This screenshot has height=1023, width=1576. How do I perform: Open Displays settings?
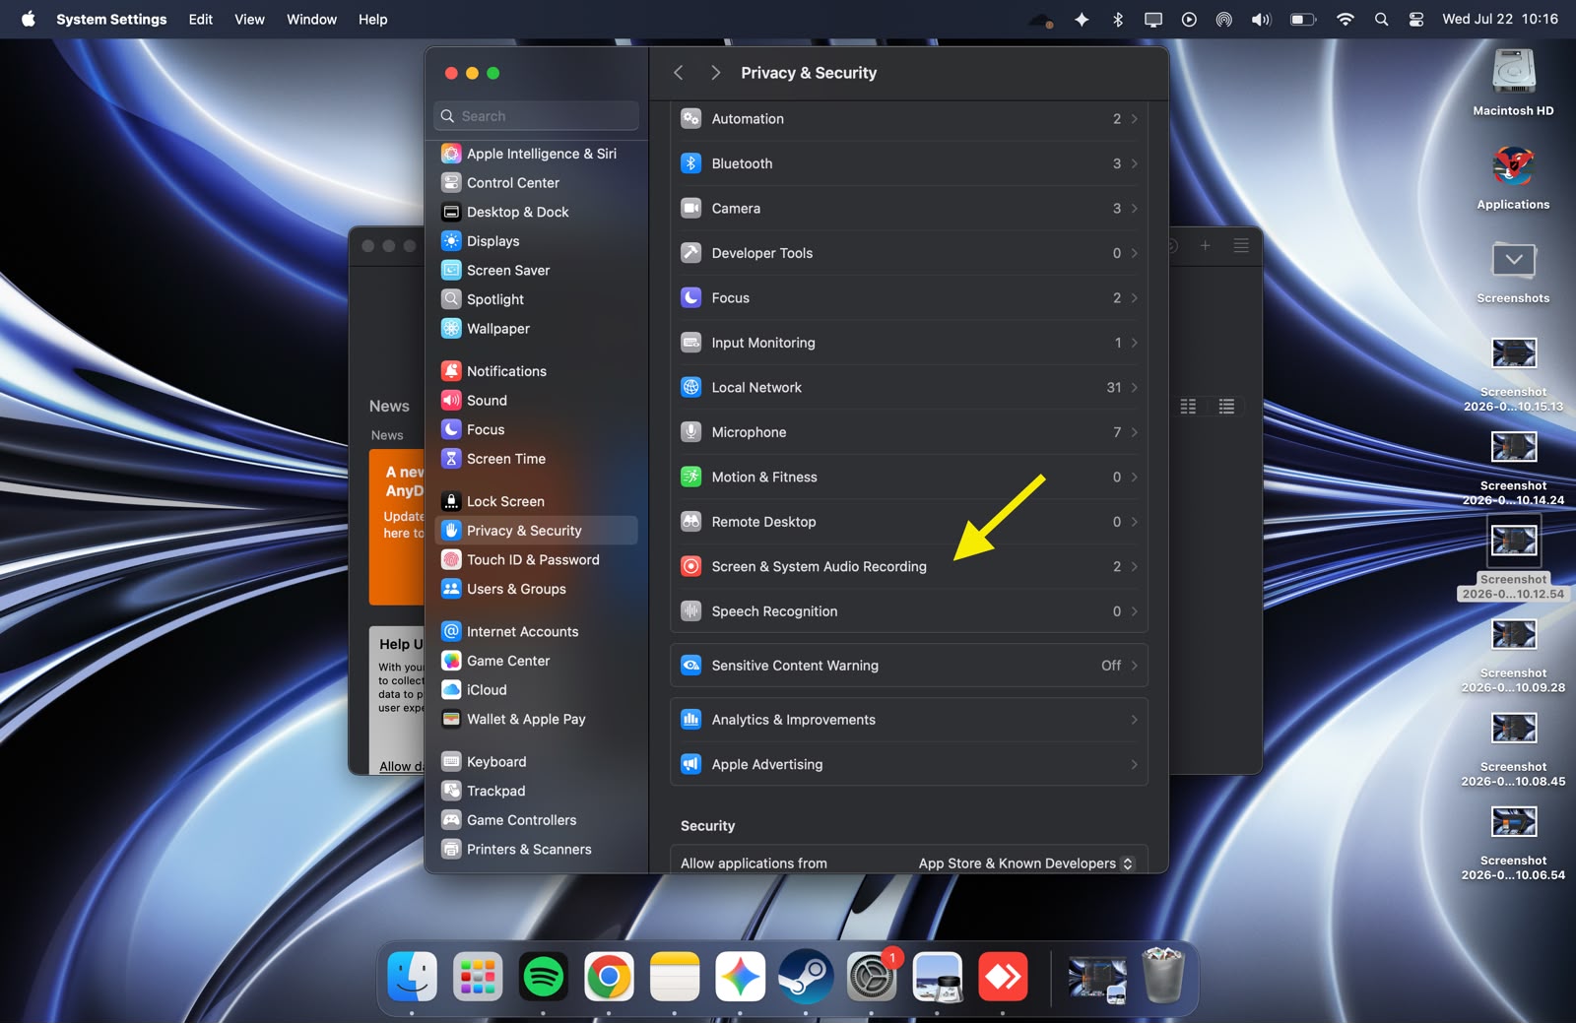click(536, 241)
